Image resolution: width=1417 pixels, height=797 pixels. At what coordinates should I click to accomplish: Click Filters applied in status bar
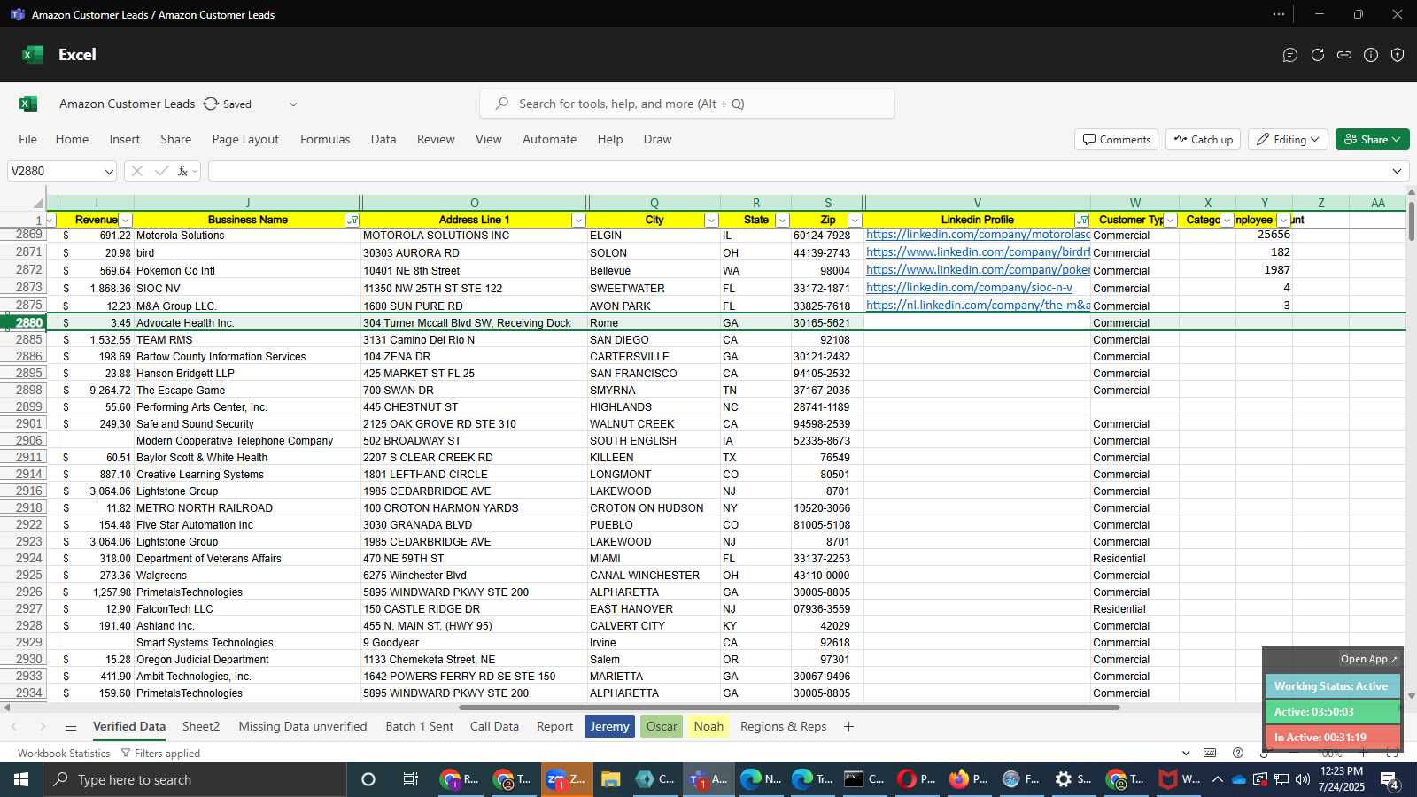pyautogui.click(x=160, y=754)
